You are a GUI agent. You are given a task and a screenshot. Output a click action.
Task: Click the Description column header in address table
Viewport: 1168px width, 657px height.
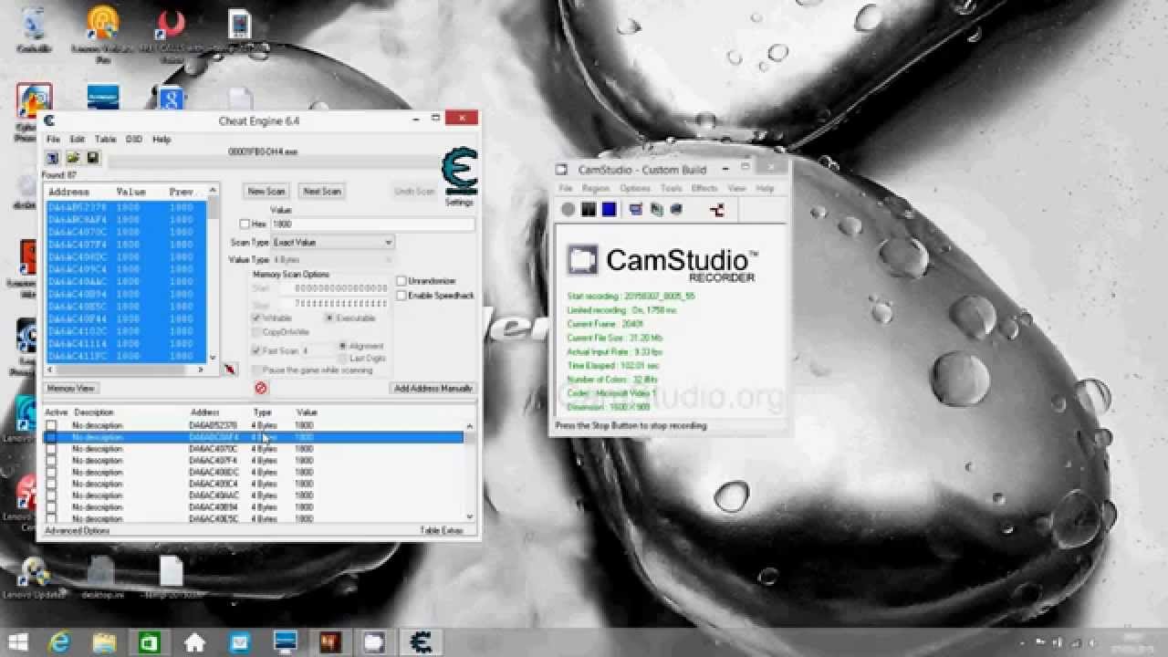(x=95, y=412)
